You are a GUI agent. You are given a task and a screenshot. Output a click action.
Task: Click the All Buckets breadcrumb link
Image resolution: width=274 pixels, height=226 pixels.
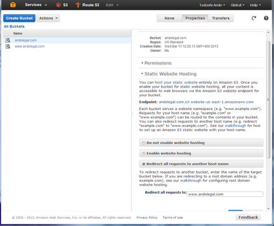14,26
